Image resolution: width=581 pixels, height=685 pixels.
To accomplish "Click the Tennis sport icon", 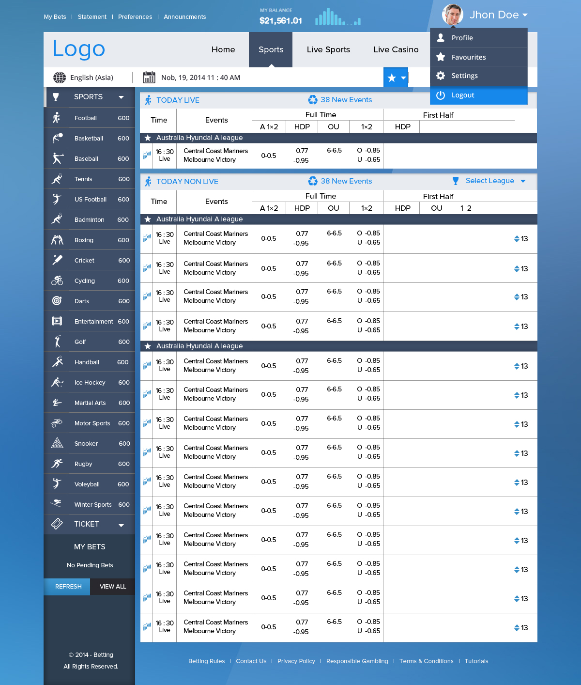I will pyautogui.click(x=57, y=179).
